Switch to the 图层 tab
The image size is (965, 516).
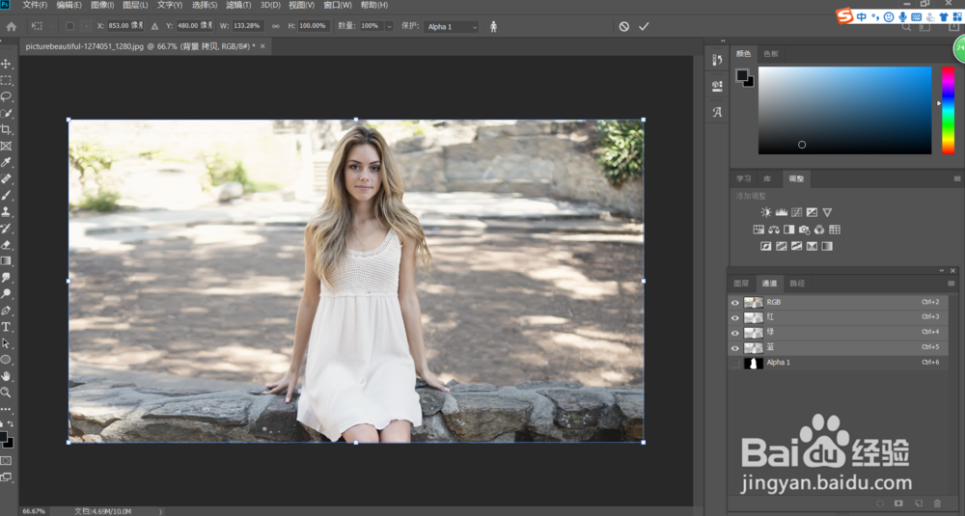[741, 284]
